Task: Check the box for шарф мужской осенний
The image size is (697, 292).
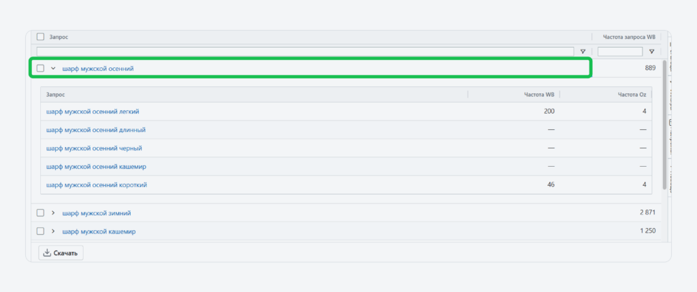Action: click(x=40, y=68)
